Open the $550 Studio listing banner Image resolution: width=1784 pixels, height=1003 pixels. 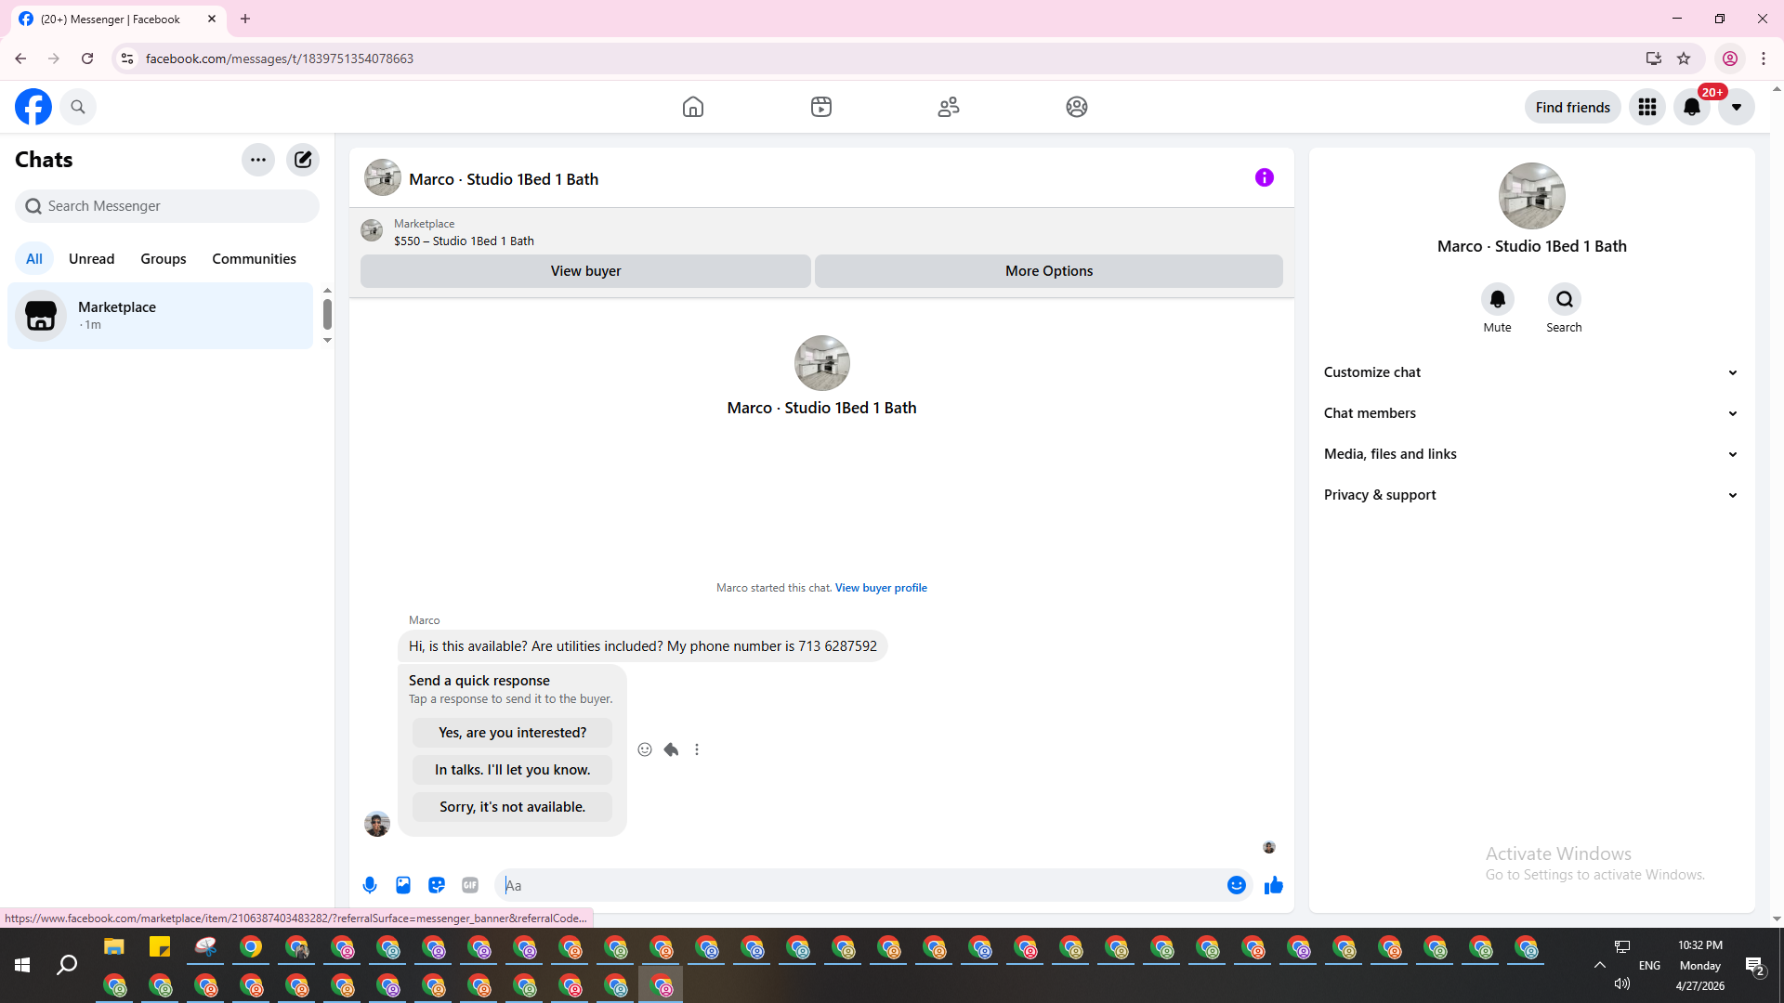(821, 232)
